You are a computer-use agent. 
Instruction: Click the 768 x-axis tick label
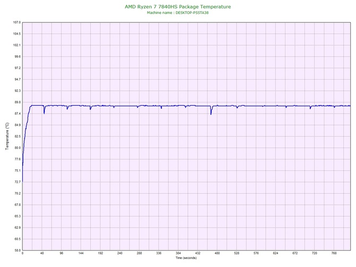click(x=334, y=253)
